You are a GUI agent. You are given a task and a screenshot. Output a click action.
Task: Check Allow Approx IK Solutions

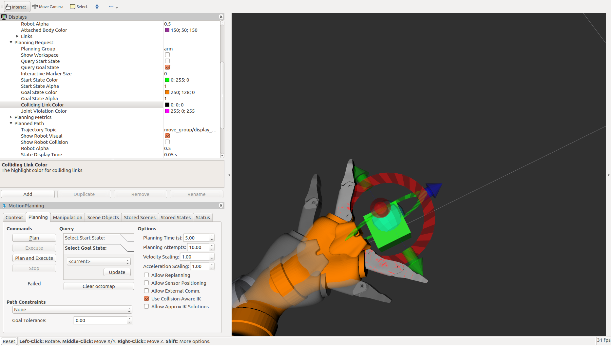click(146, 306)
